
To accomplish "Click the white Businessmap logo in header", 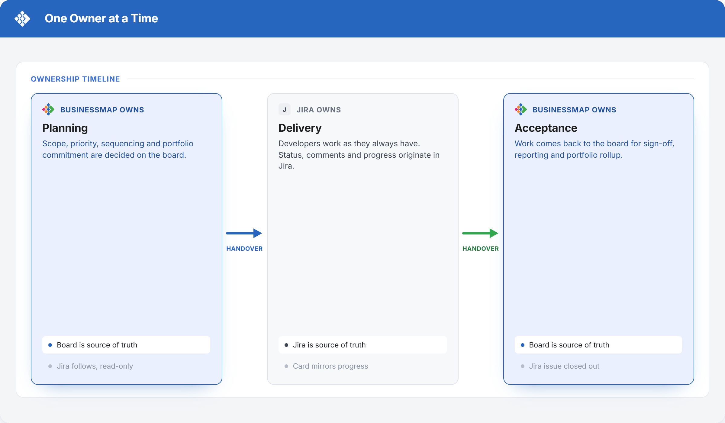I will [22, 19].
